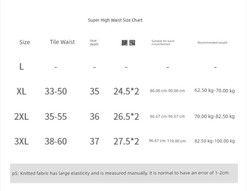Viewport: 247px width, 191px height.
Task: Select the 27.5*2 leg measurement
Action: coord(126,141)
